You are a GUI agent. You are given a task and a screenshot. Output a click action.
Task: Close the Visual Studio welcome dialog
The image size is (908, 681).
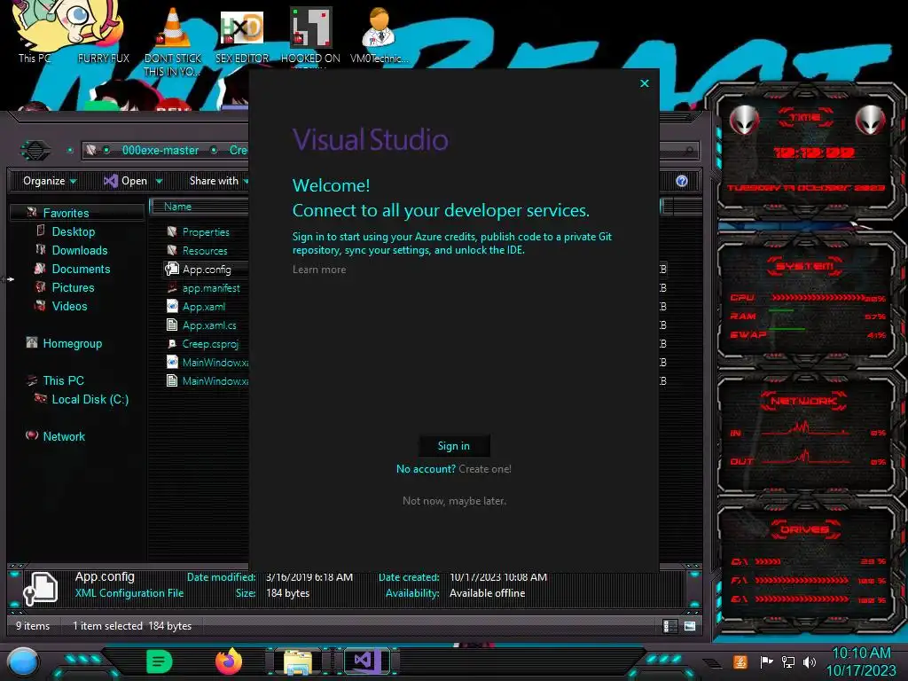[x=645, y=83]
